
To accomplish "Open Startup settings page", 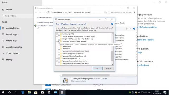I will click(10, 60).
